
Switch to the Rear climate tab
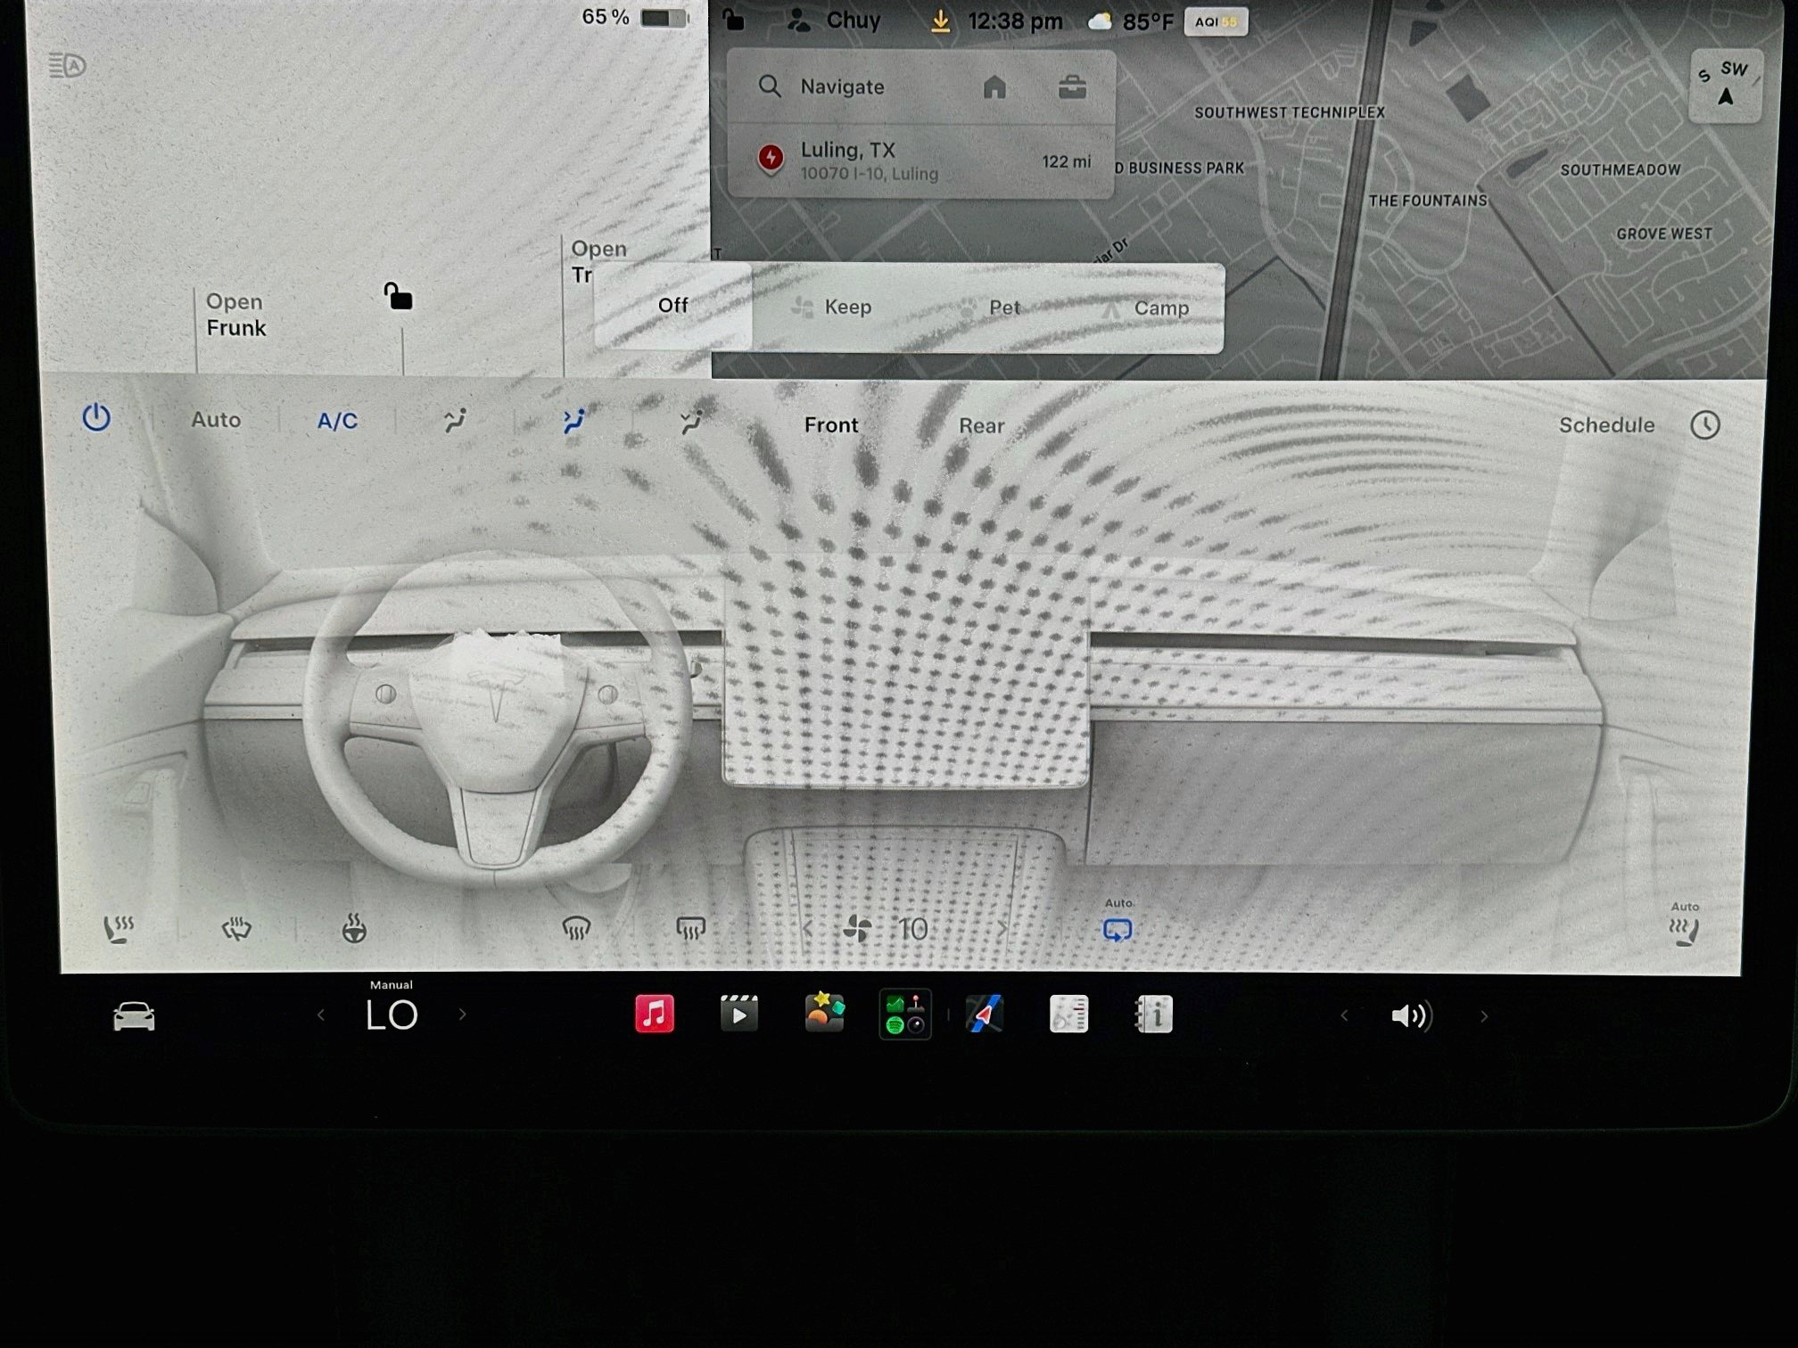(981, 426)
